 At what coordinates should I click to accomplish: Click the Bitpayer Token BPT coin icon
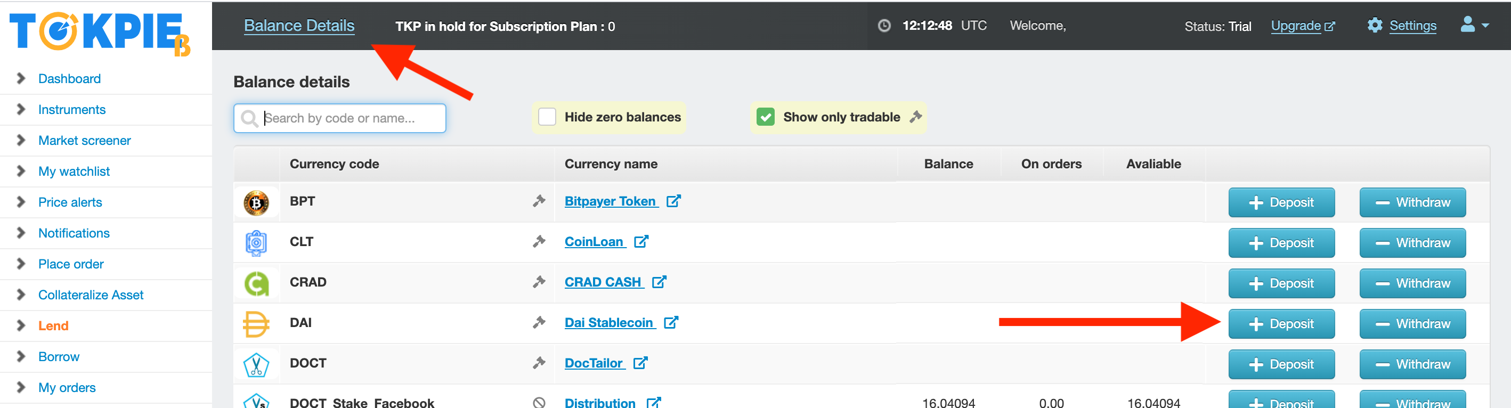click(256, 203)
